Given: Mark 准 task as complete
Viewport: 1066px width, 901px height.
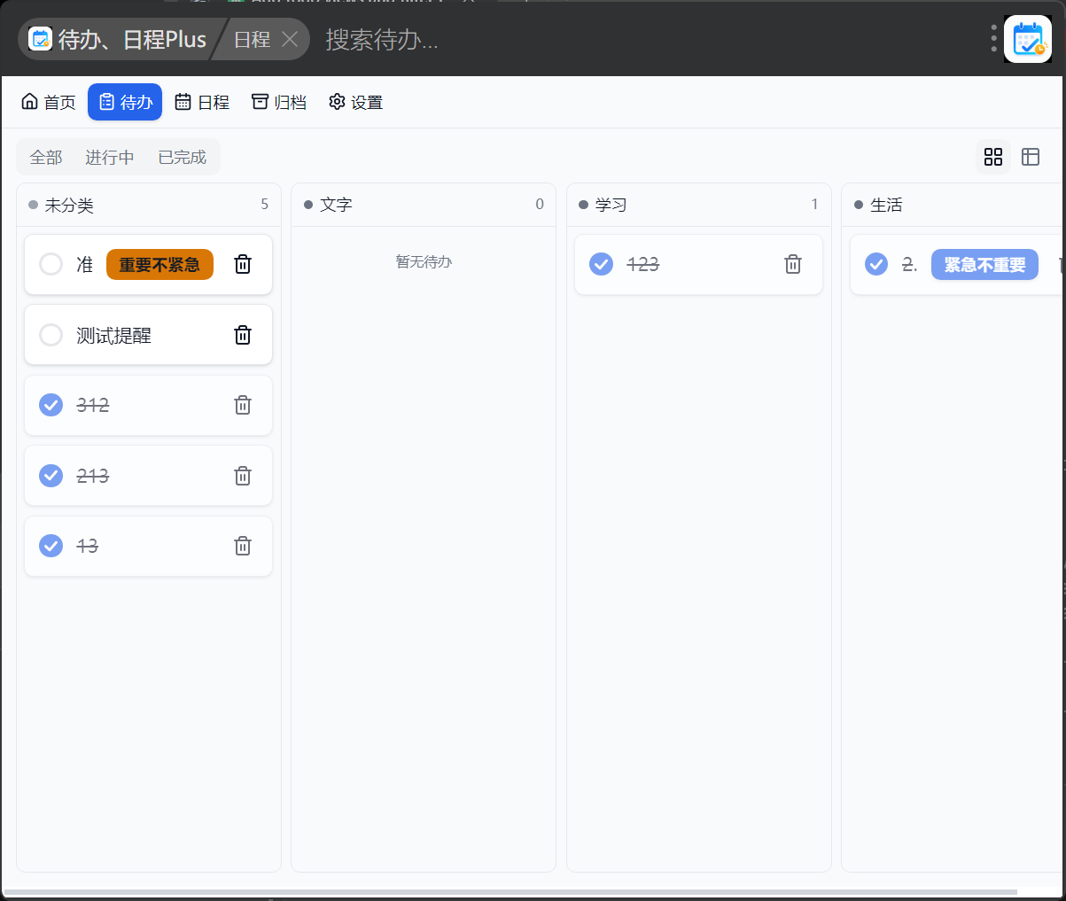Looking at the screenshot, I should pyautogui.click(x=51, y=264).
